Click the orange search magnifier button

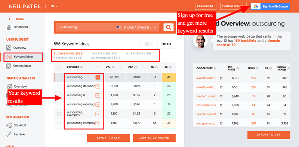(169, 27)
